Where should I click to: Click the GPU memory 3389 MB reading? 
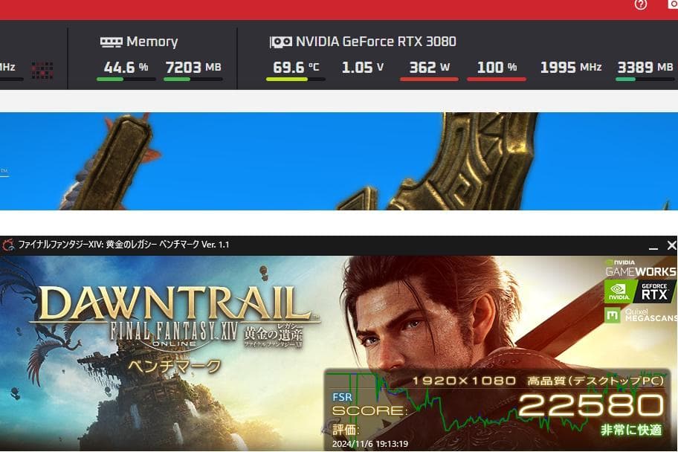coord(645,67)
